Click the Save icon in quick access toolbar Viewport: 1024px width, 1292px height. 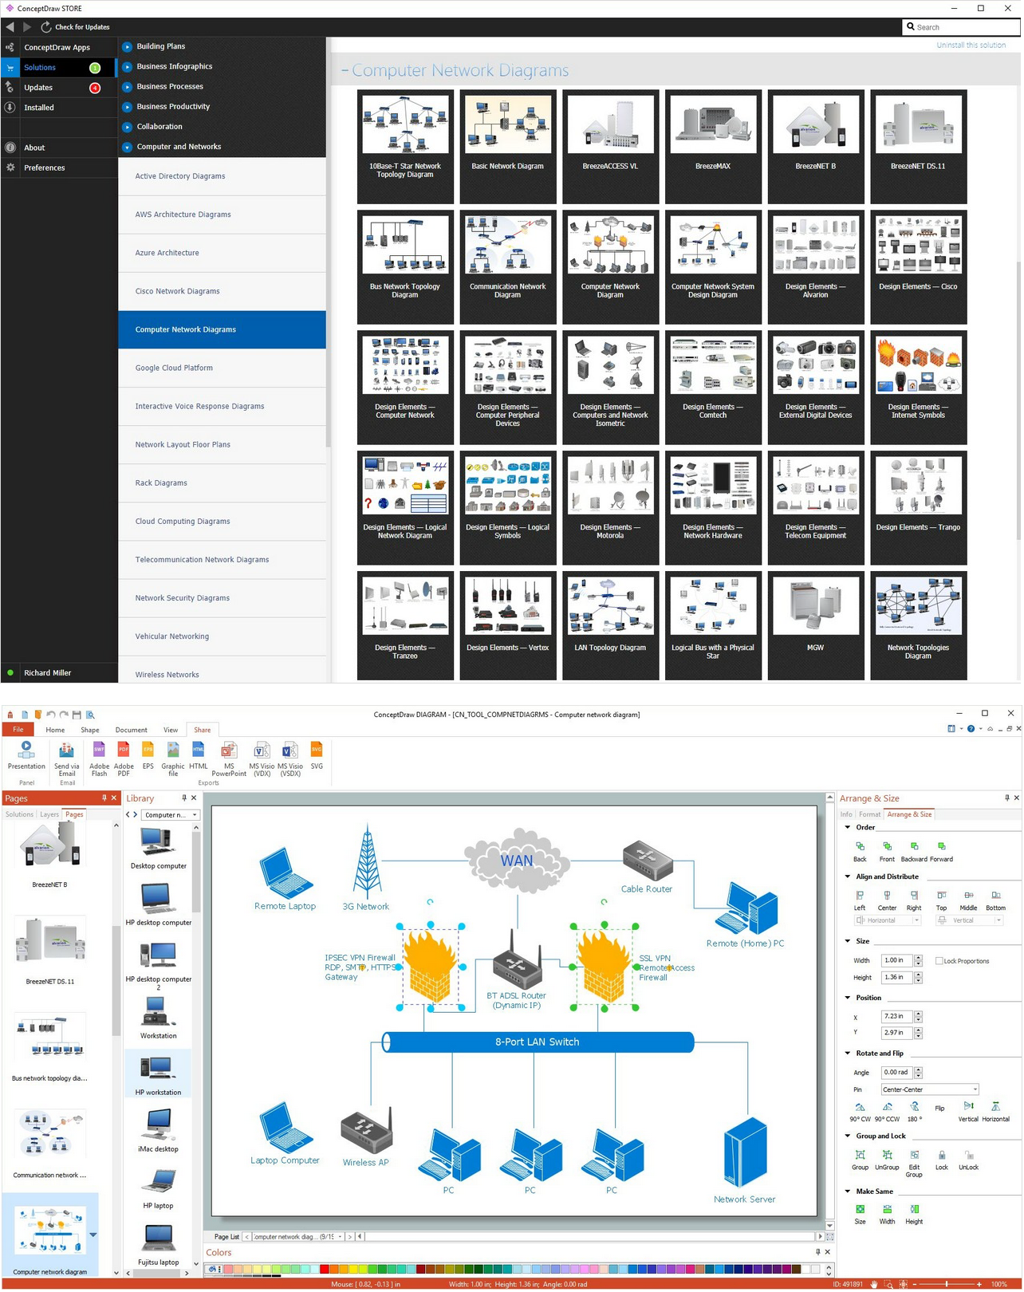tap(77, 715)
